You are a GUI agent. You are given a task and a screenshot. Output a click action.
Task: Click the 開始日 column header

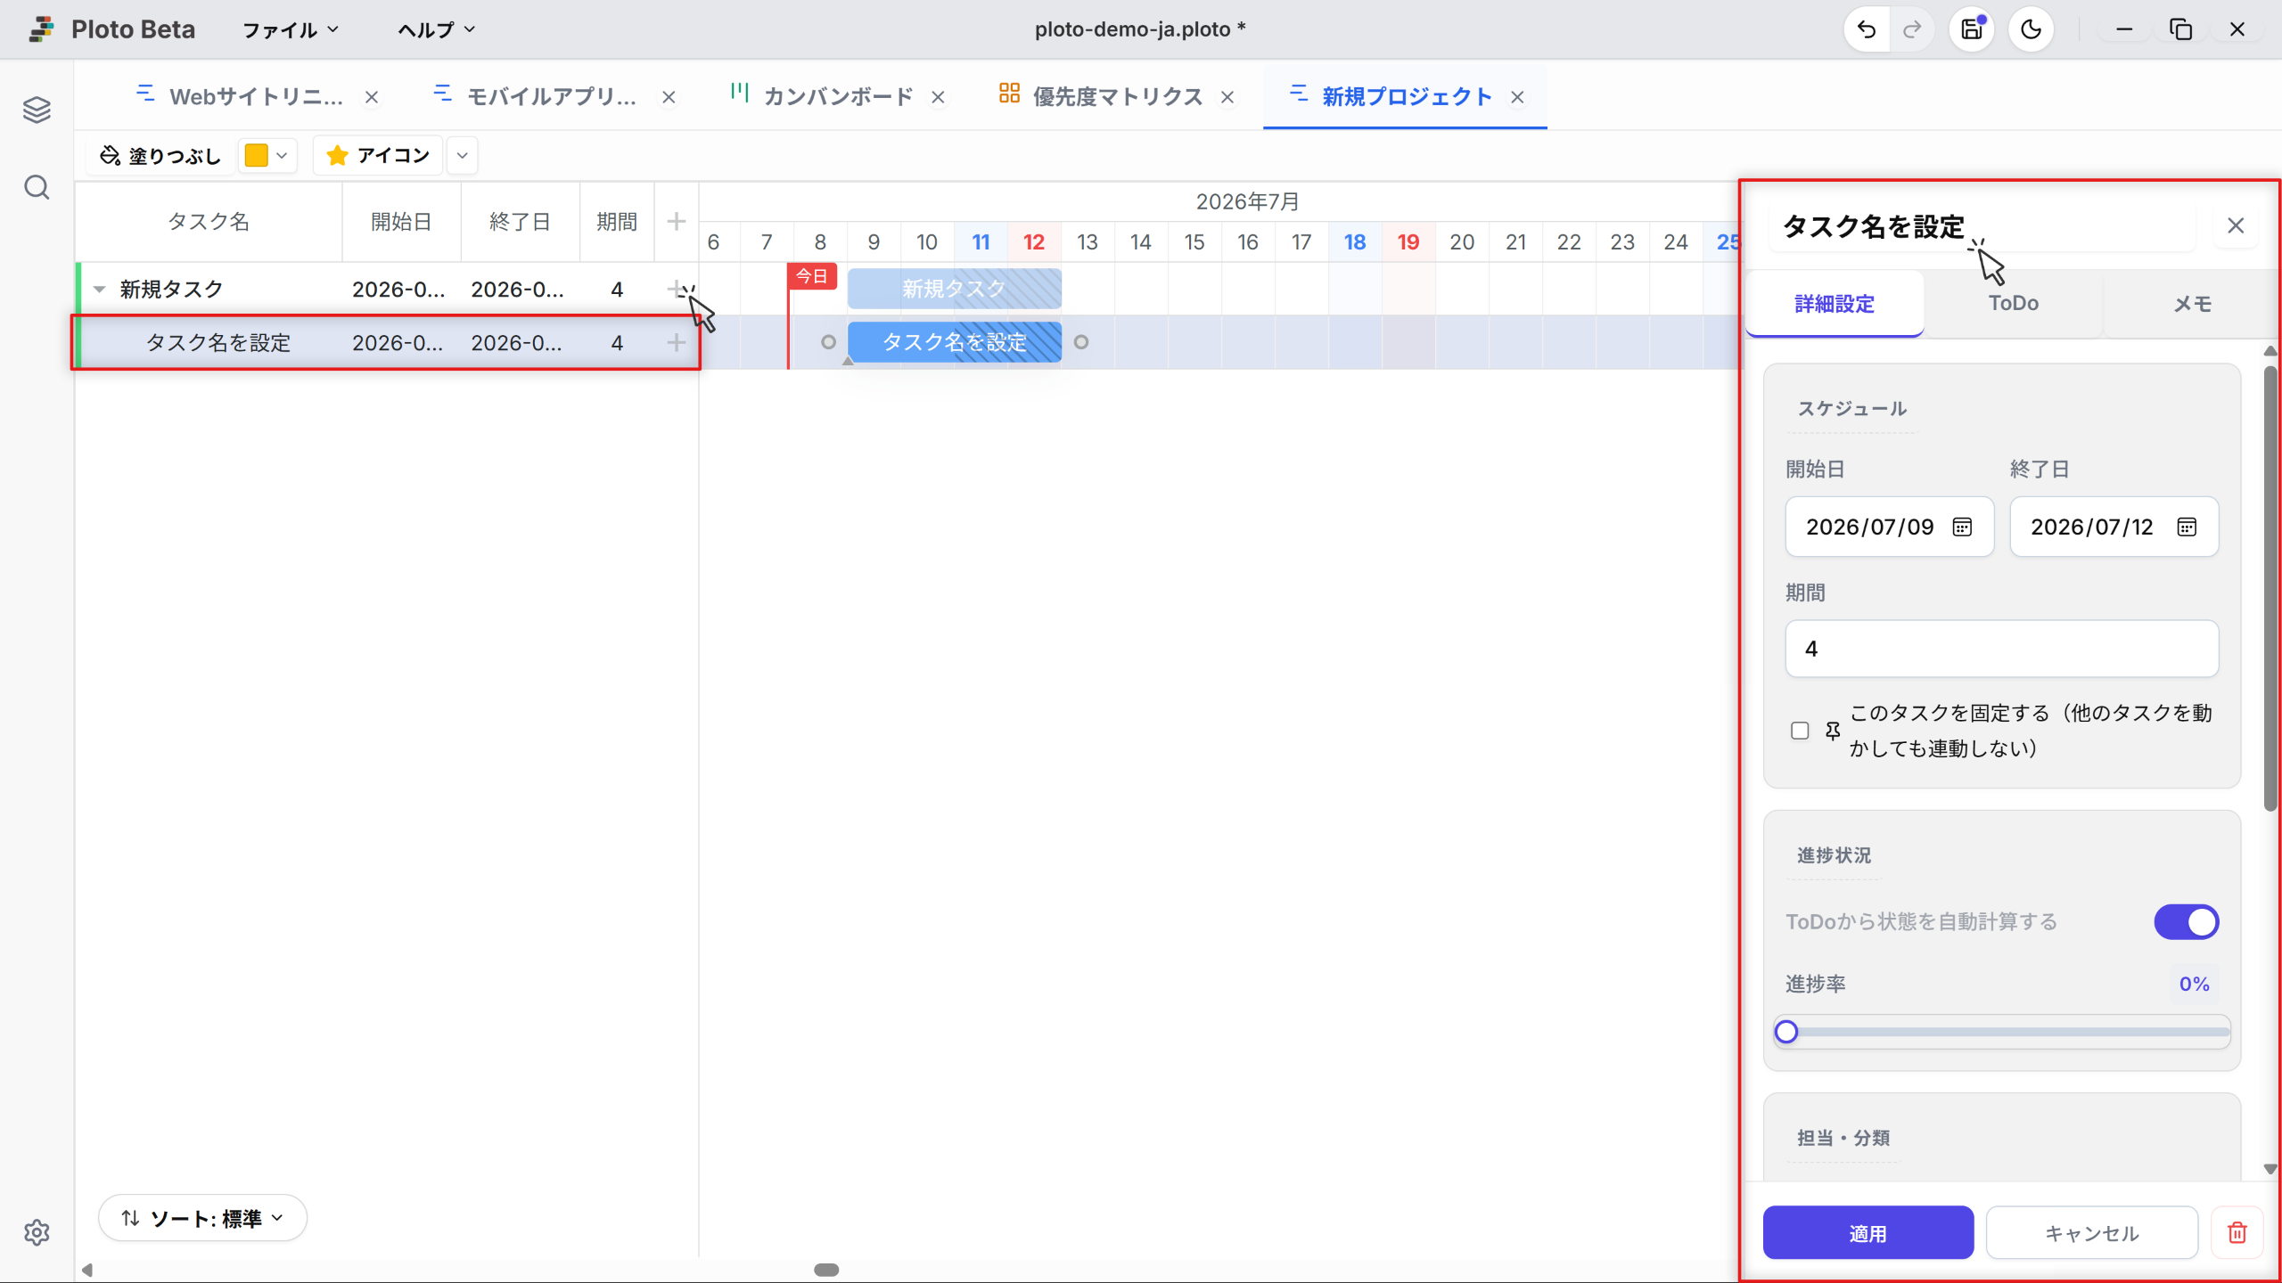[x=401, y=221]
